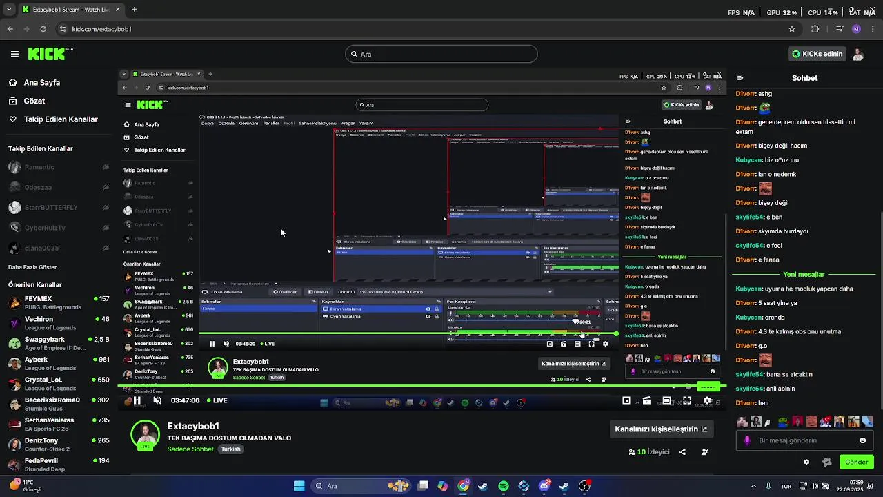Click the 10 İzleyici viewer count
The height and width of the screenshot is (497, 883).
tap(649, 452)
